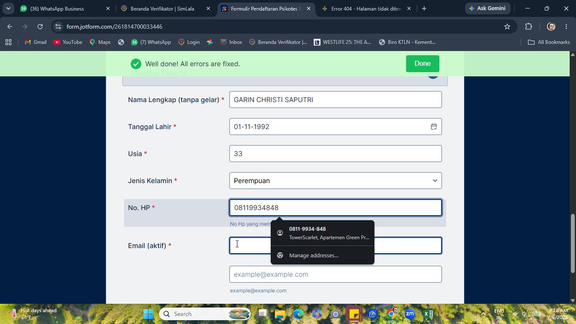Screen dimensions: 576x324
Task: Open the Apps grid in bookmarks bar
Action: [x=8, y=42]
